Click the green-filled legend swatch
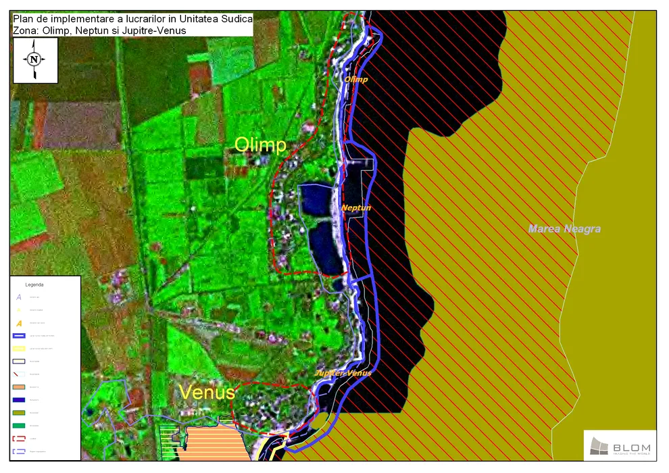Viewport: 669px width, 473px height. 20,425
